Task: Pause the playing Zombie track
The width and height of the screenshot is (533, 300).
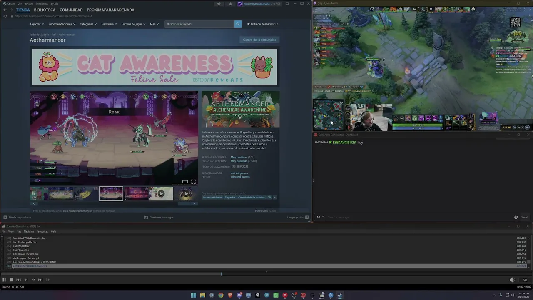Action: click(x=4, y=280)
